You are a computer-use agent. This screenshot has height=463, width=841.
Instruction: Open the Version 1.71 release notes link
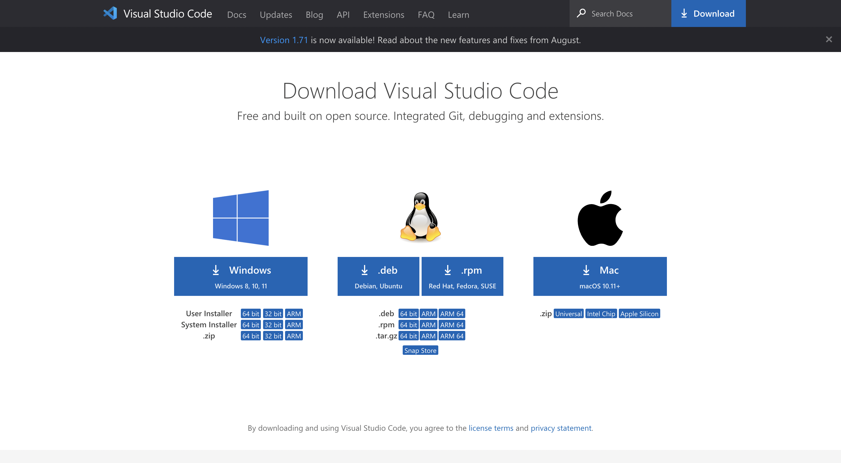(x=284, y=40)
